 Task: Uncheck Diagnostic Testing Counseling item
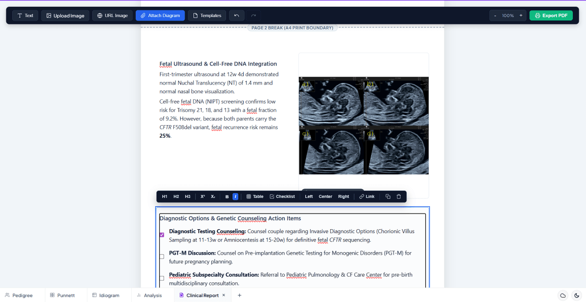tap(162, 235)
